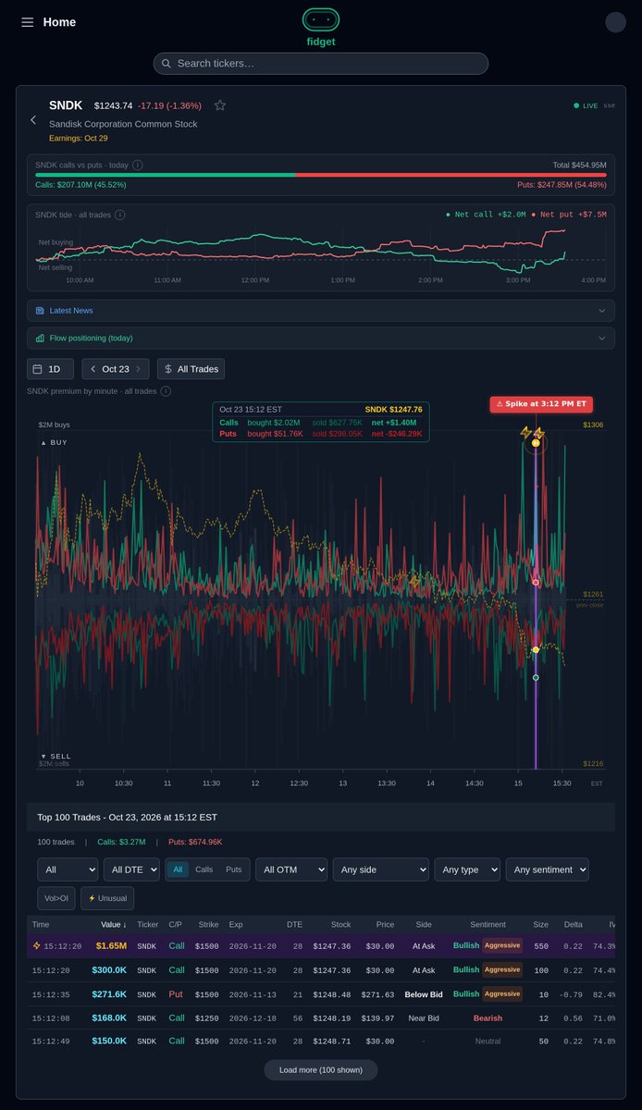Star SNDK as a favorite
Viewport: 642px width, 1110px height.
(x=220, y=105)
